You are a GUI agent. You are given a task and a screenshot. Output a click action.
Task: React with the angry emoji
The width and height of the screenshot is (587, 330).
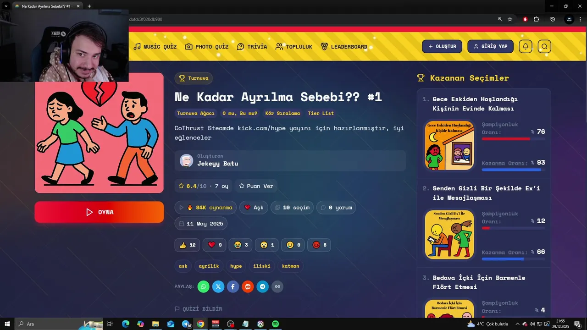click(x=319, y=245)
